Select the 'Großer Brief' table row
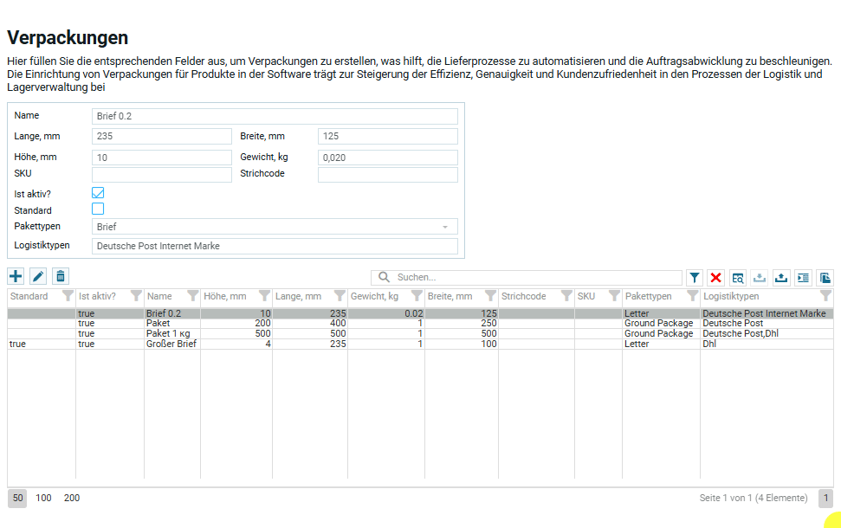 pos(171,344)
